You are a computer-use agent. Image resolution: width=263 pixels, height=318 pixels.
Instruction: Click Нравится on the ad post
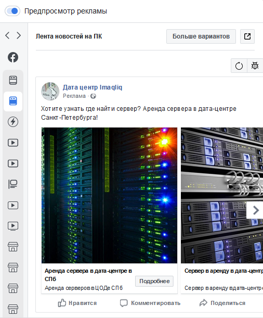point(77,303)
